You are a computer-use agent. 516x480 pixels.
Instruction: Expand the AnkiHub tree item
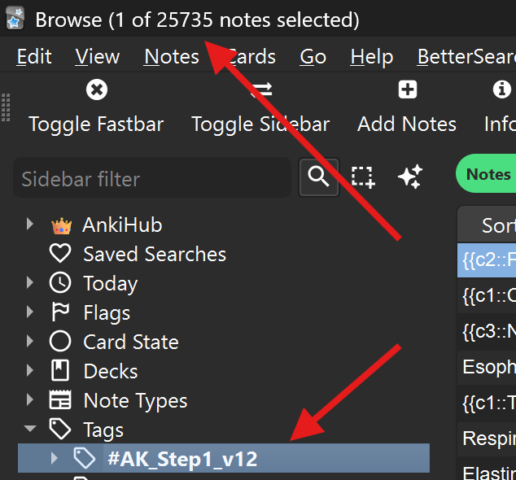pos(30,225)
